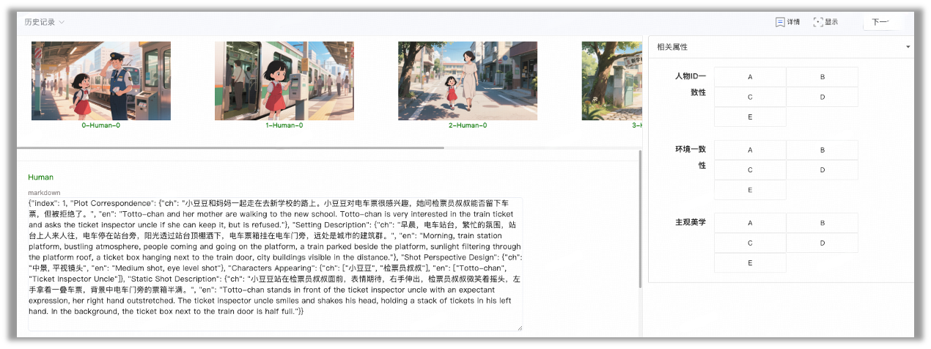Choose option C for 环境一致性
Screen dimensions: 931x349
point(750,169)
